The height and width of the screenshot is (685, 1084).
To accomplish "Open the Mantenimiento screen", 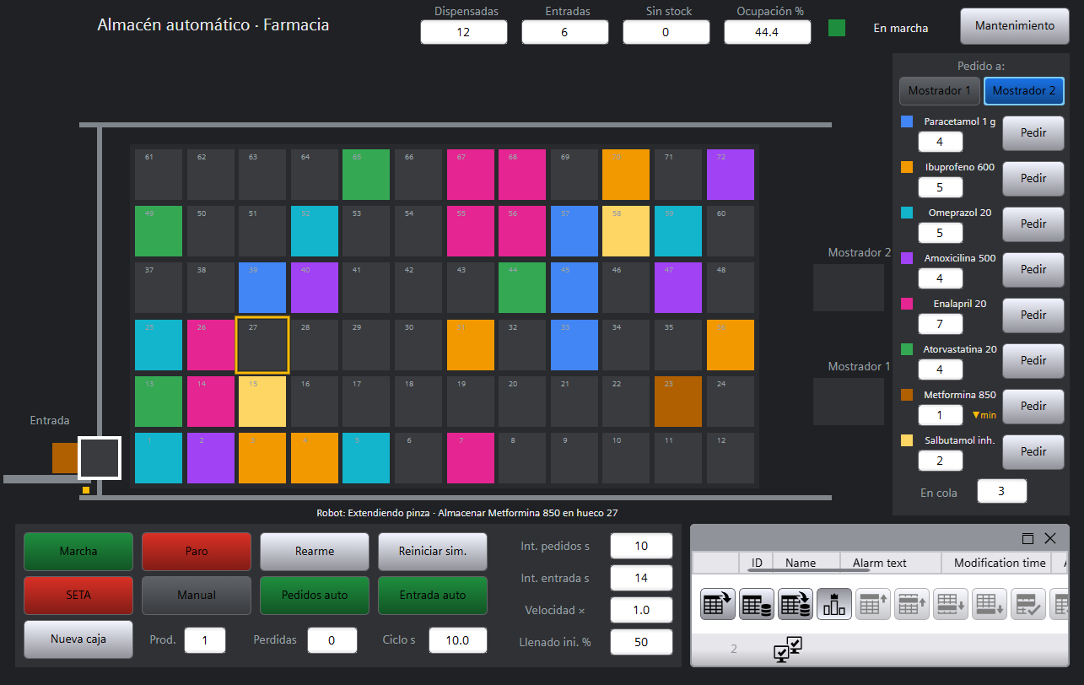I will (x=1015, y=25).
